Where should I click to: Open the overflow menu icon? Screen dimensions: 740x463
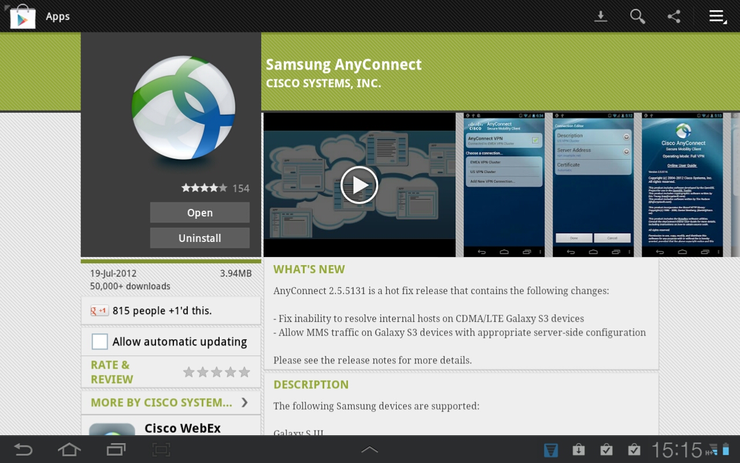tap(717, 16)
